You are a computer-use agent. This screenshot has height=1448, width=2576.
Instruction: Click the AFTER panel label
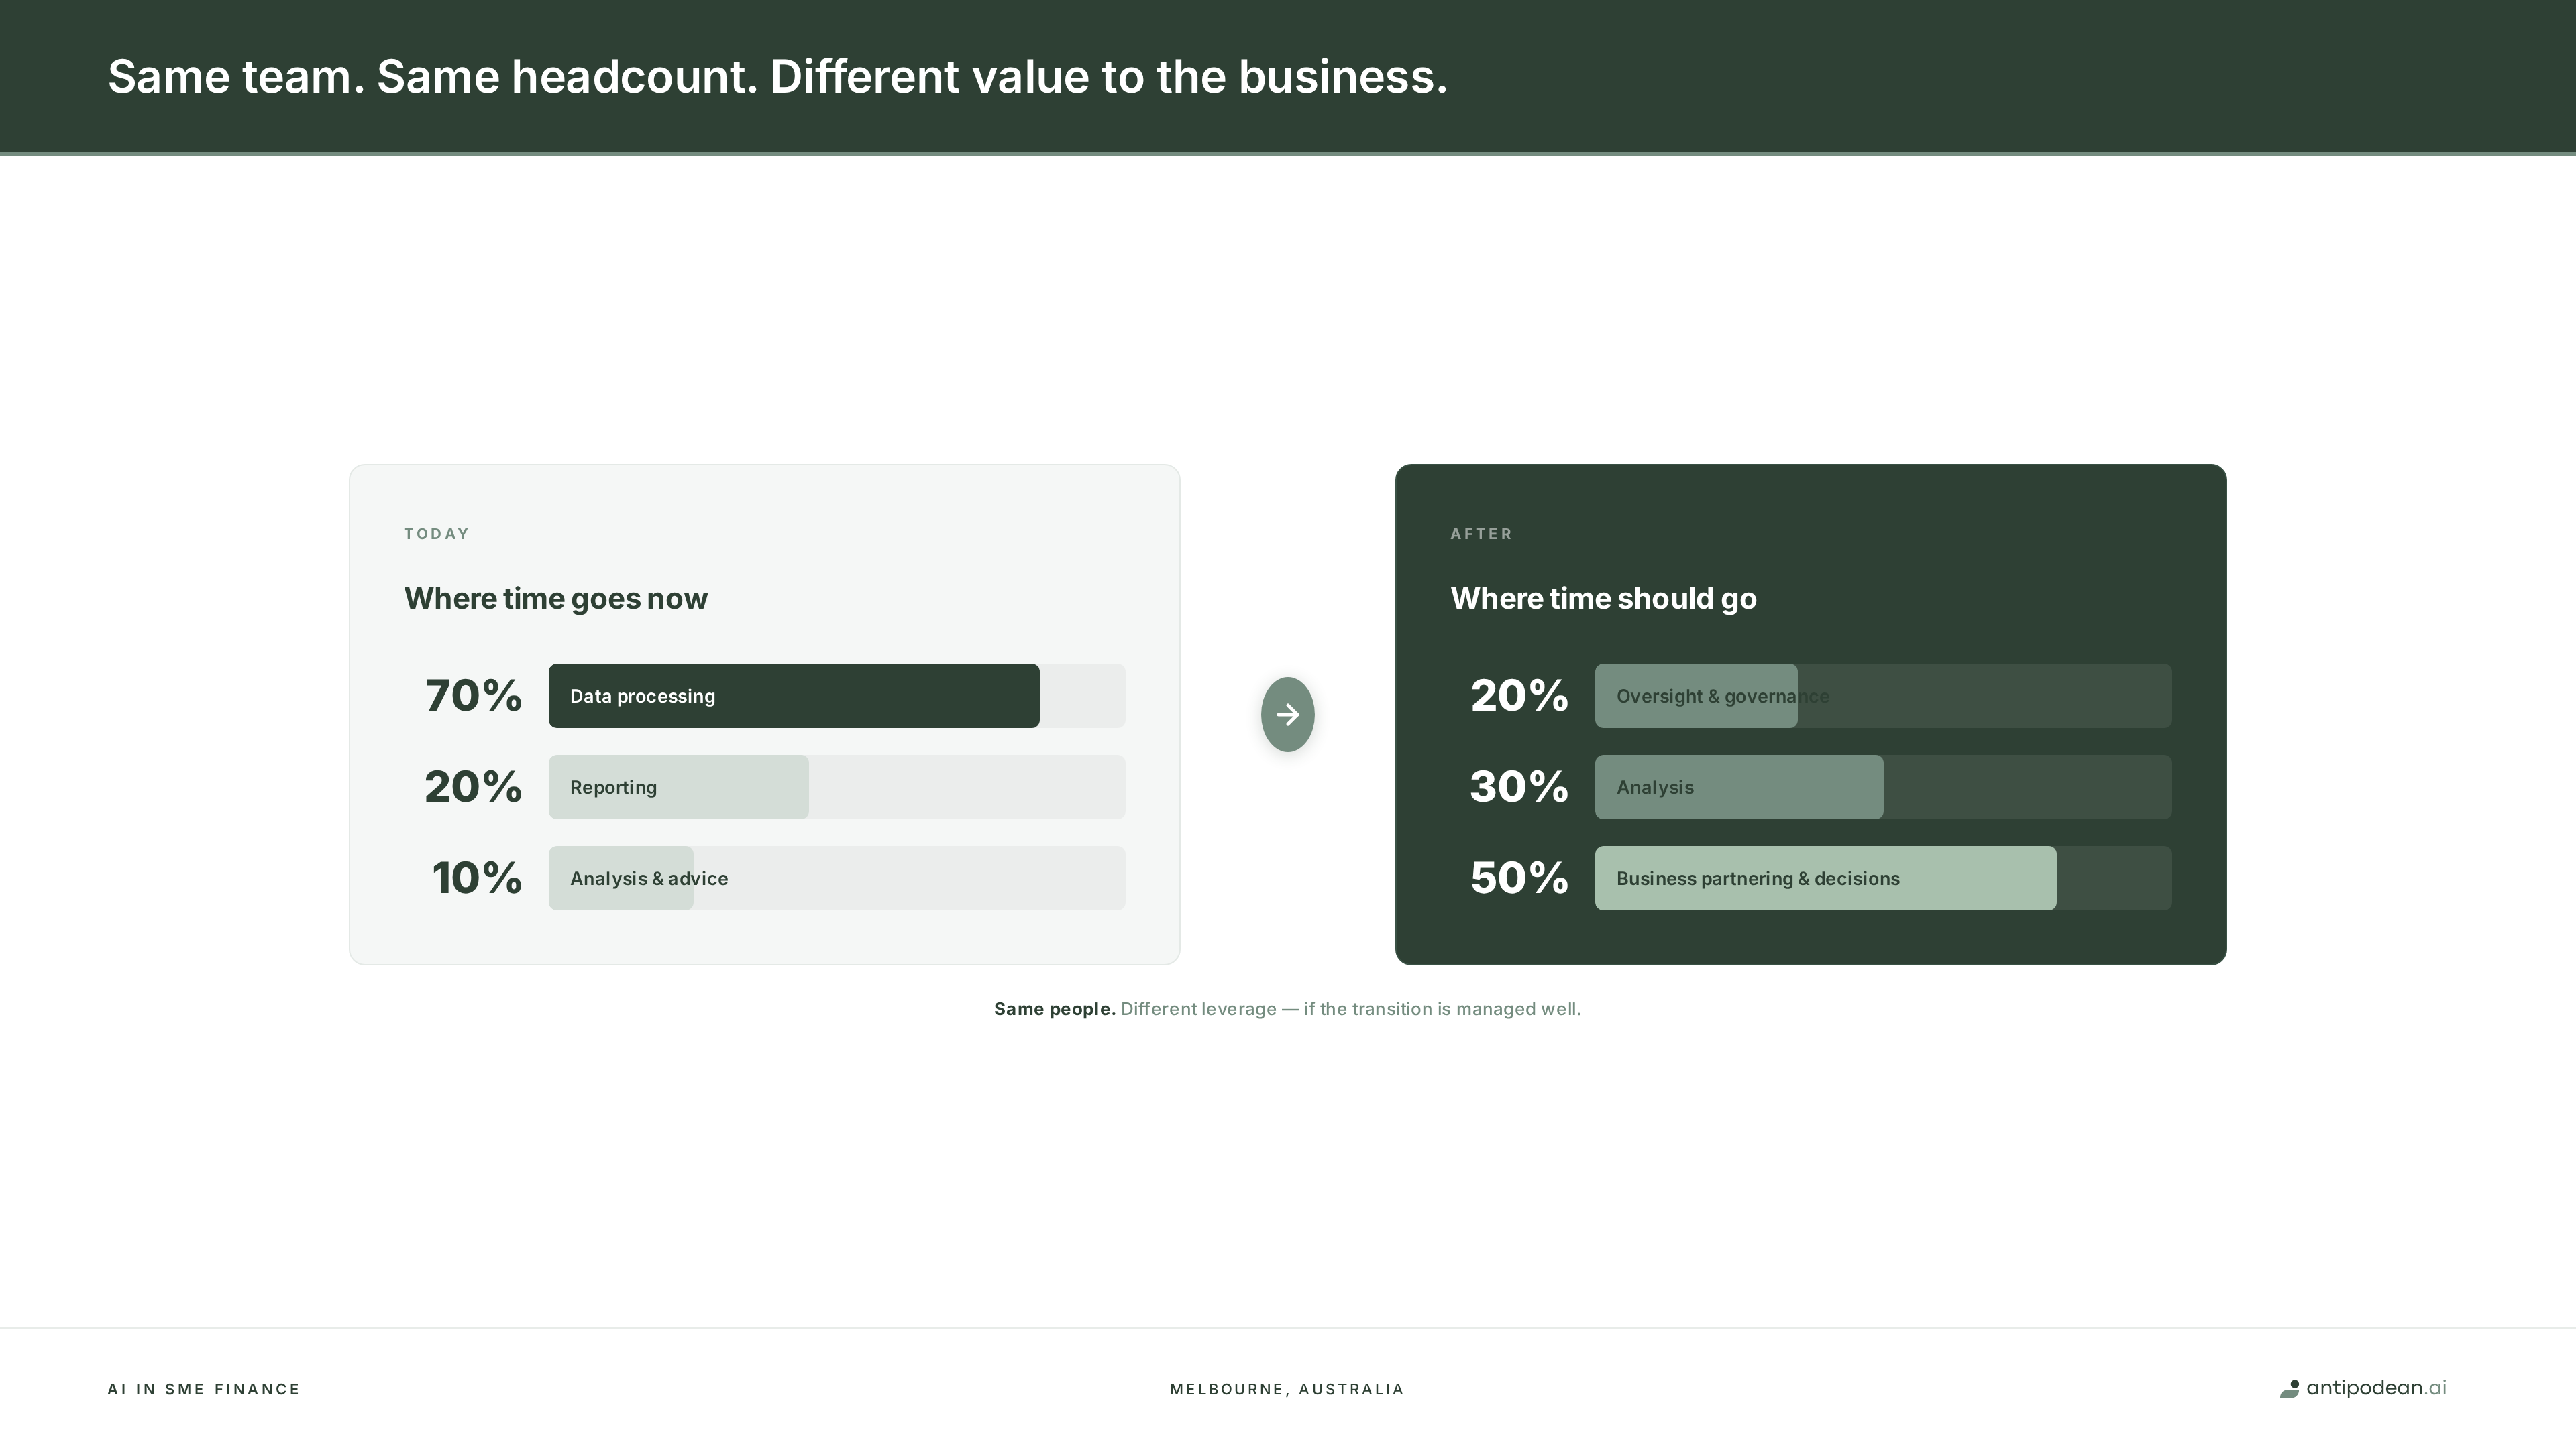[1482, 533]
